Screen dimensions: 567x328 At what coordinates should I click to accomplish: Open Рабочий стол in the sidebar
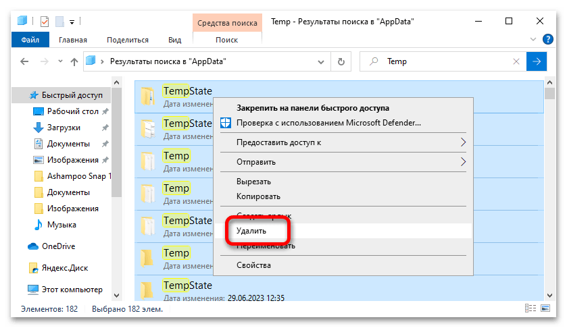(x=73, y=111)
